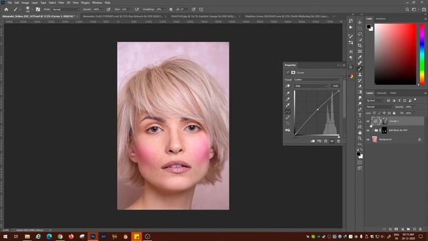This screenshot has width=428, height=241.
Task: Toggle type layer filter in Layers panel
Action: point(399,100)
